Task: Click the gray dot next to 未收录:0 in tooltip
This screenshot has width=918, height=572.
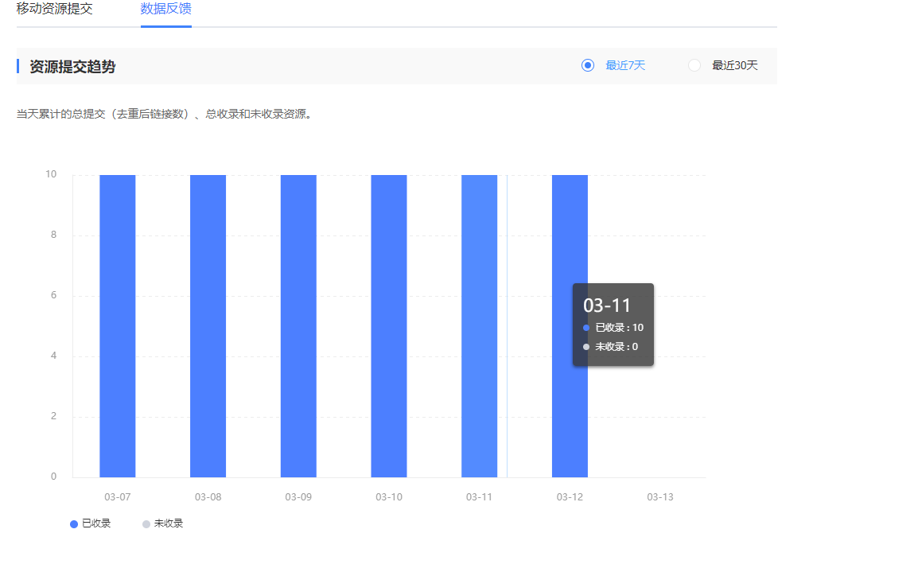Action: point(585,346)
